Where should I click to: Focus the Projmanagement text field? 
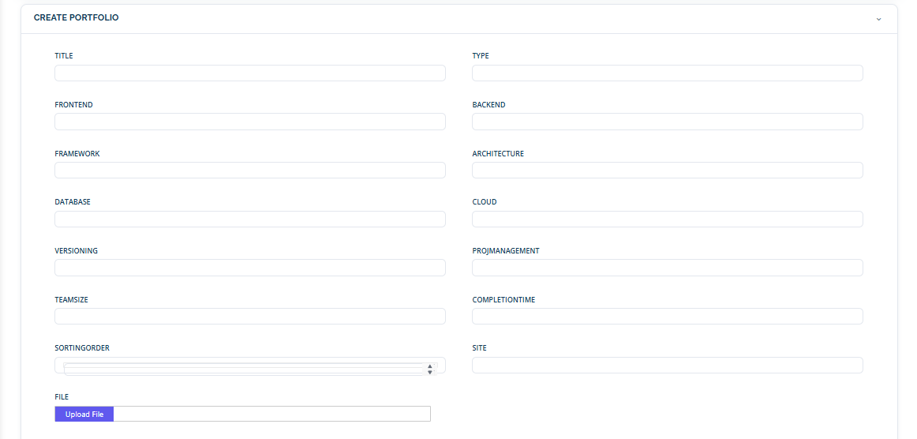pos(668,268)
